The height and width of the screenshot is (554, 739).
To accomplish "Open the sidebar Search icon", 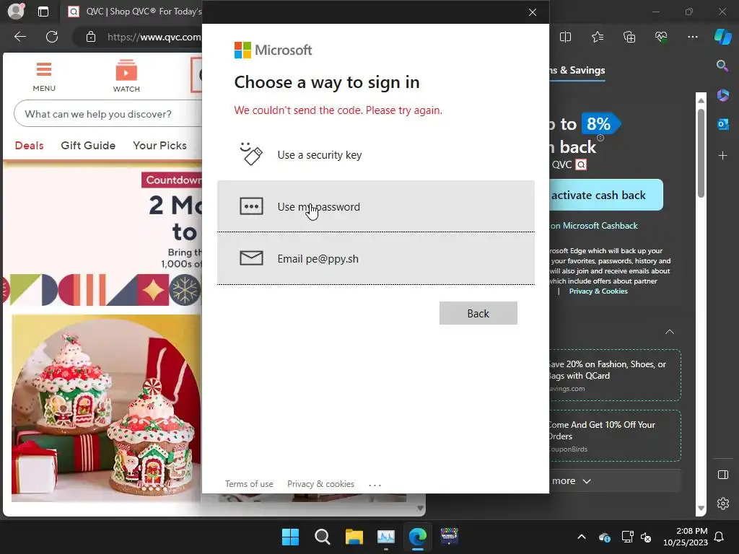I will tap(722, 66).
